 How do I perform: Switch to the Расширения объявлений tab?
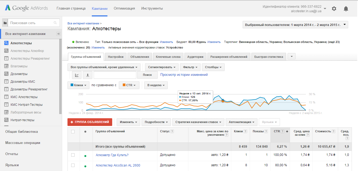point(229,57)
